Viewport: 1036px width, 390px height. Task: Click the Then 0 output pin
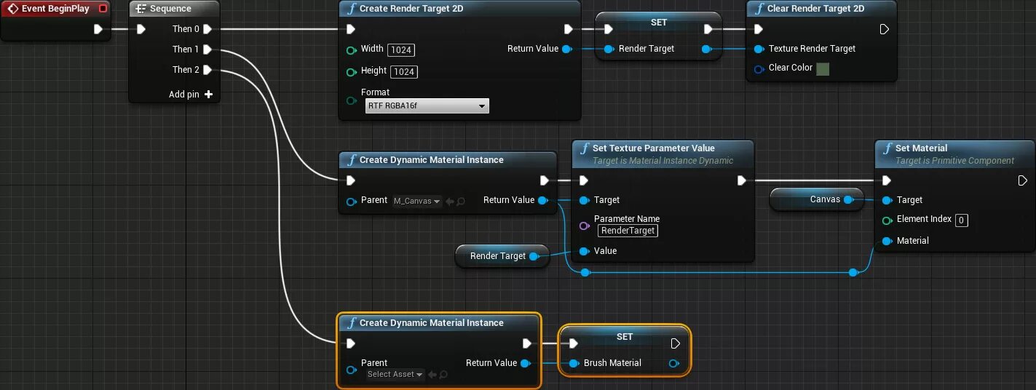(x=207, y=29)
